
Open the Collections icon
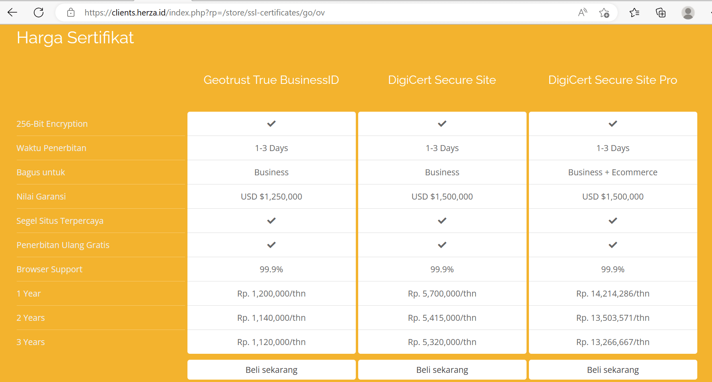661,13
